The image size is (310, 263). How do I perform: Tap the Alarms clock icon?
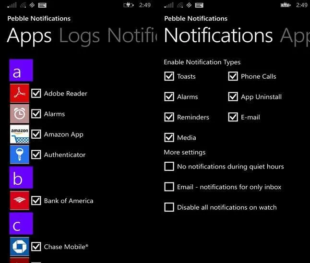20,114
